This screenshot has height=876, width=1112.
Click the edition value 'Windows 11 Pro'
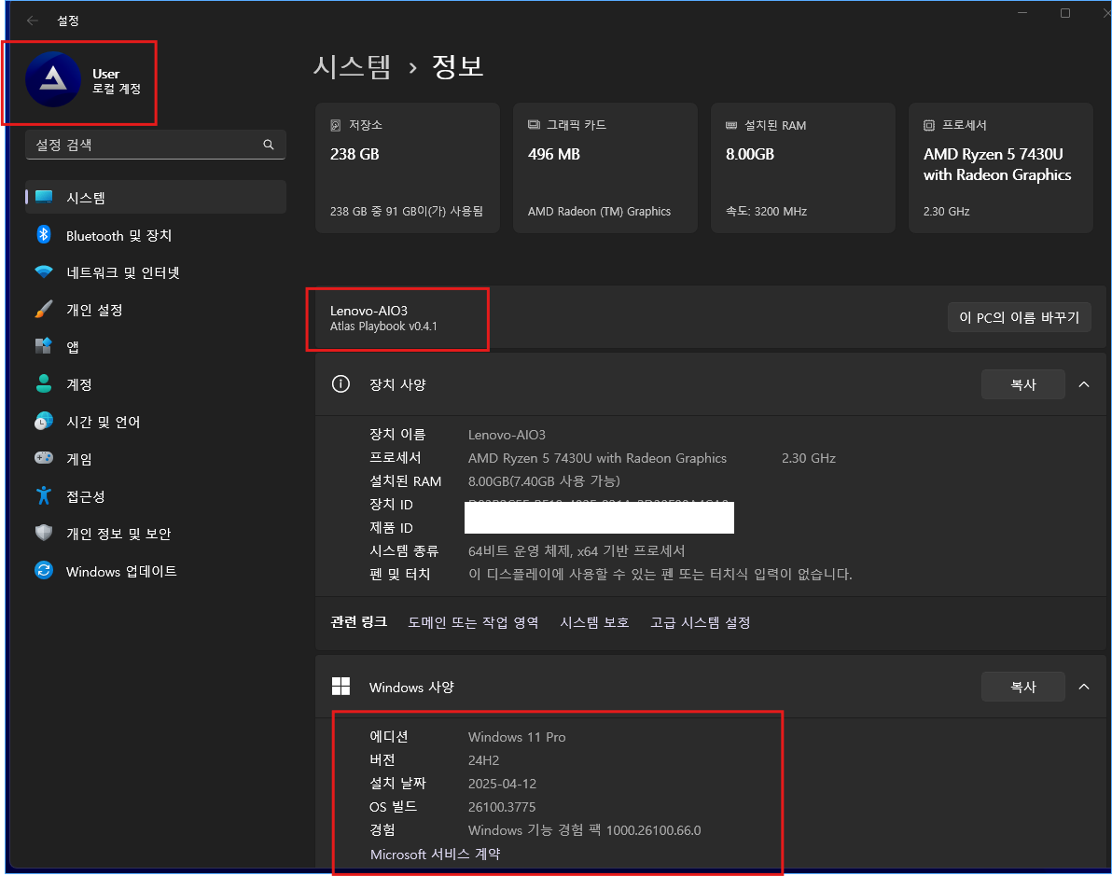point(517,737)
